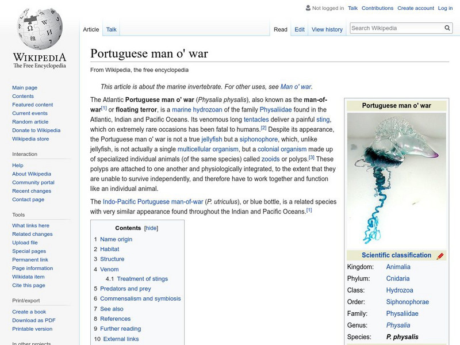The width and height of the screenshot is (460, 345).
Task: Open Animalia kingdom link
Action: click(398, 267)
